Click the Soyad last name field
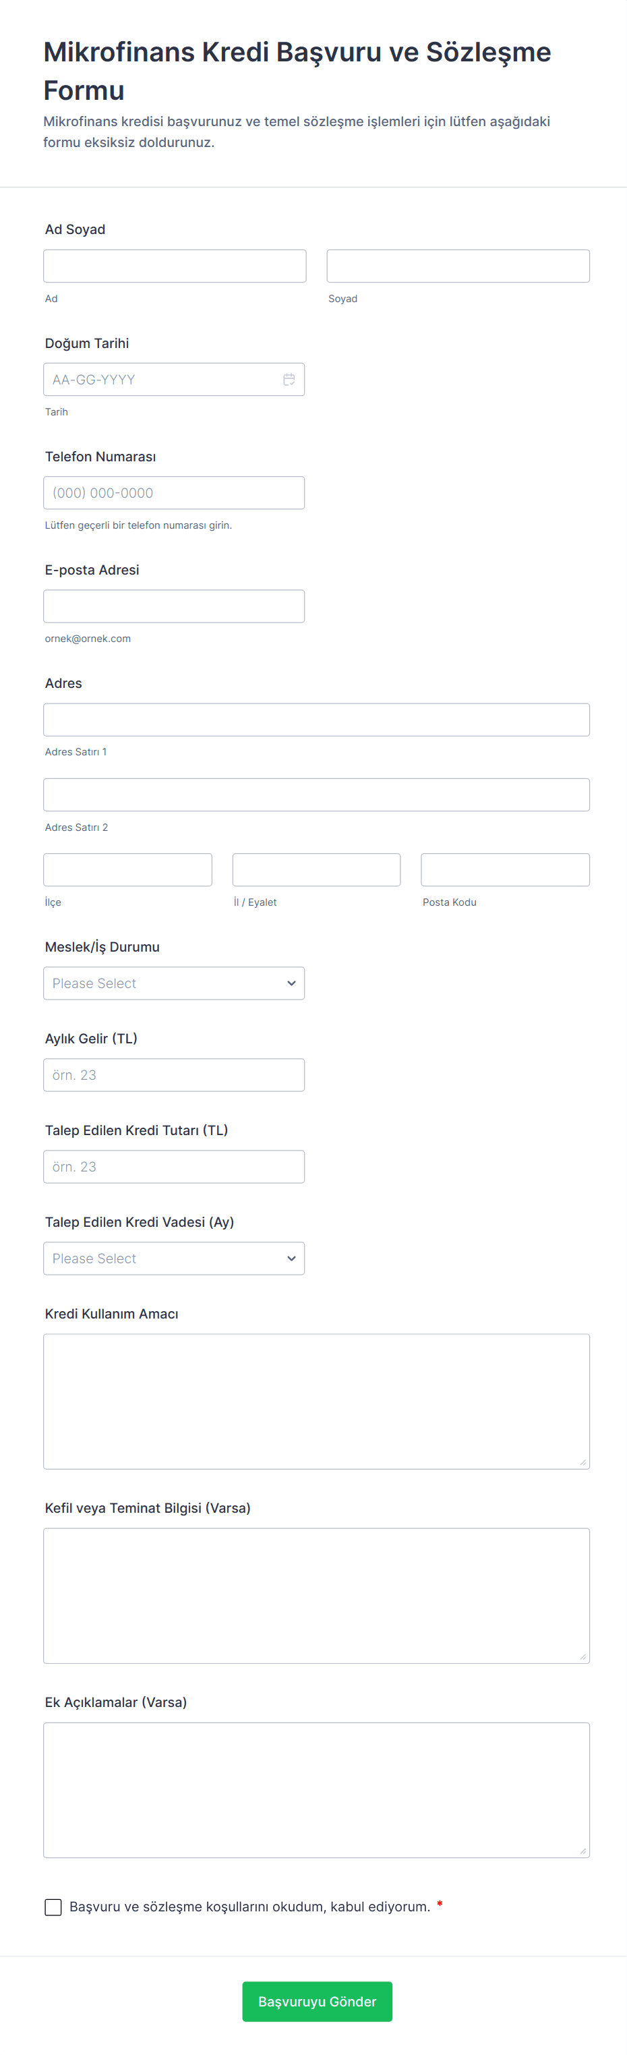627x2055 pixels. click(x=458, y=266)
